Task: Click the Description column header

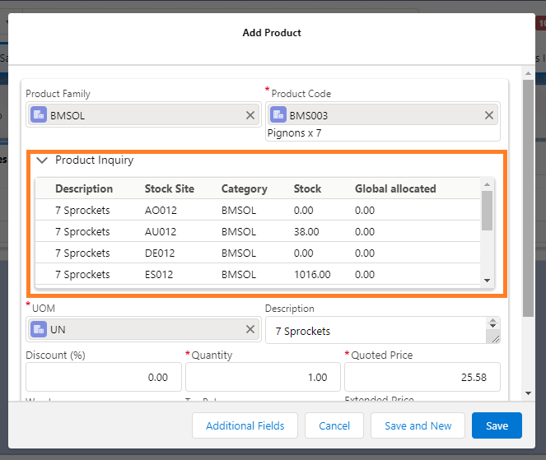Action: click(84, 188)
